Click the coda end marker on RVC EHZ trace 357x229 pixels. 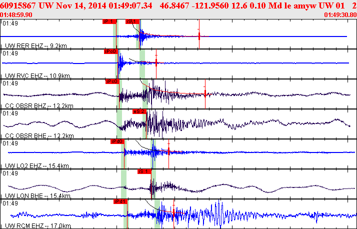pyautogui.click(x=156, y=63)
